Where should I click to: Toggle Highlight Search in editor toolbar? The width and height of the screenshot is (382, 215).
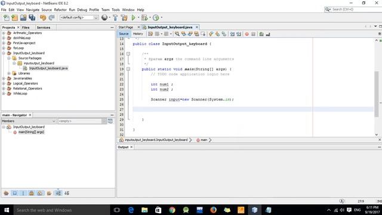tap(196, 34)
